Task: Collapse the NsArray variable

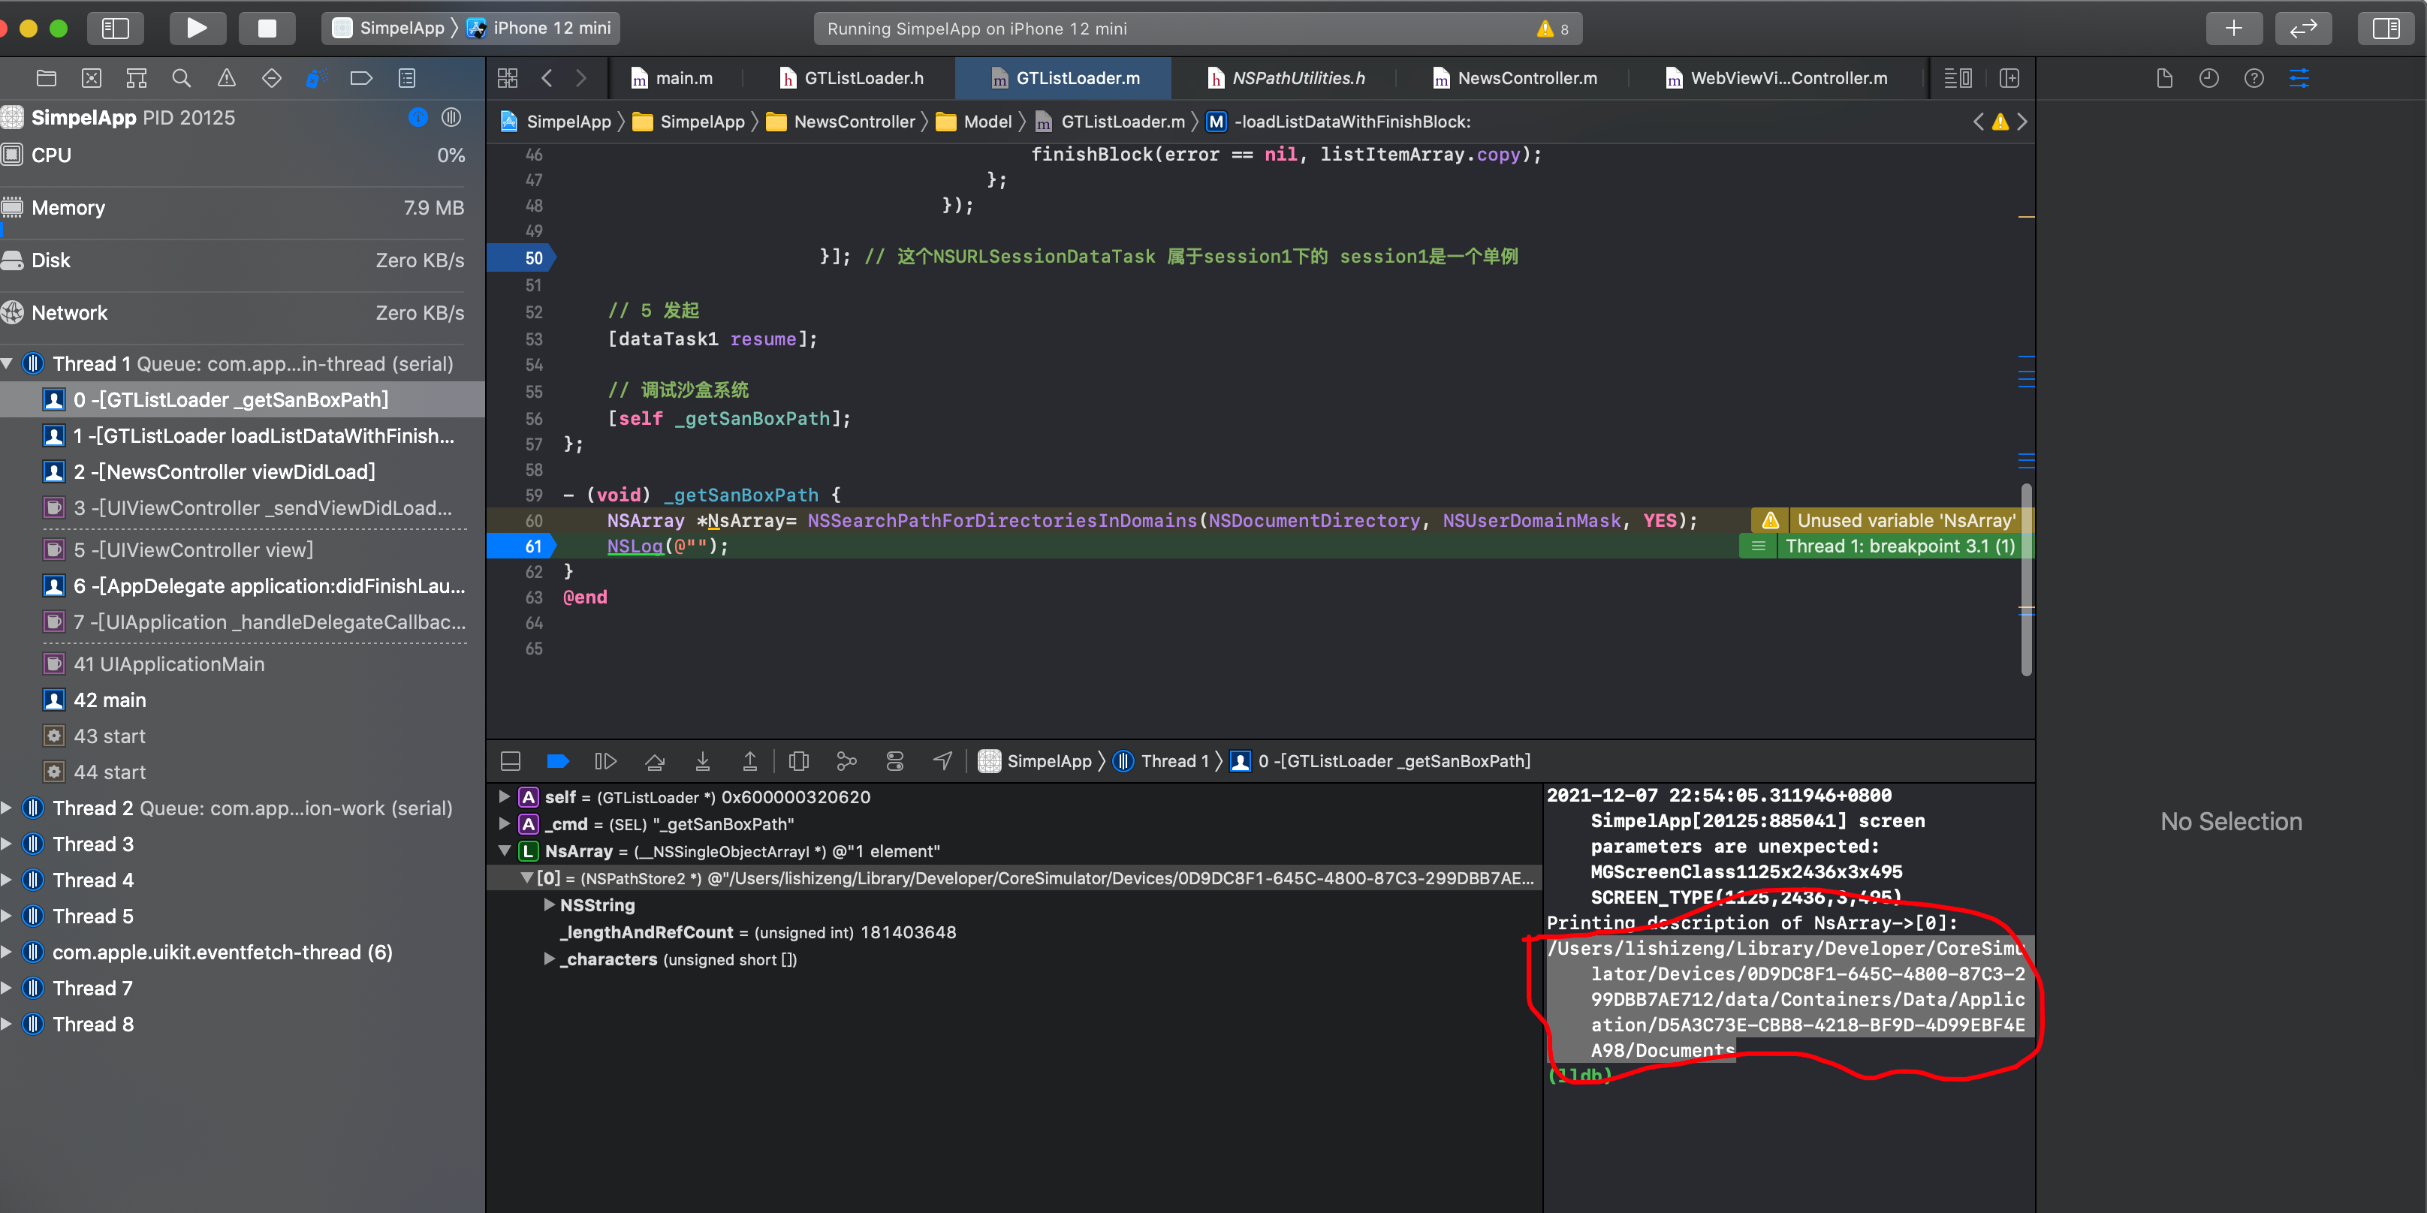Action: click(x=505, y=851)
